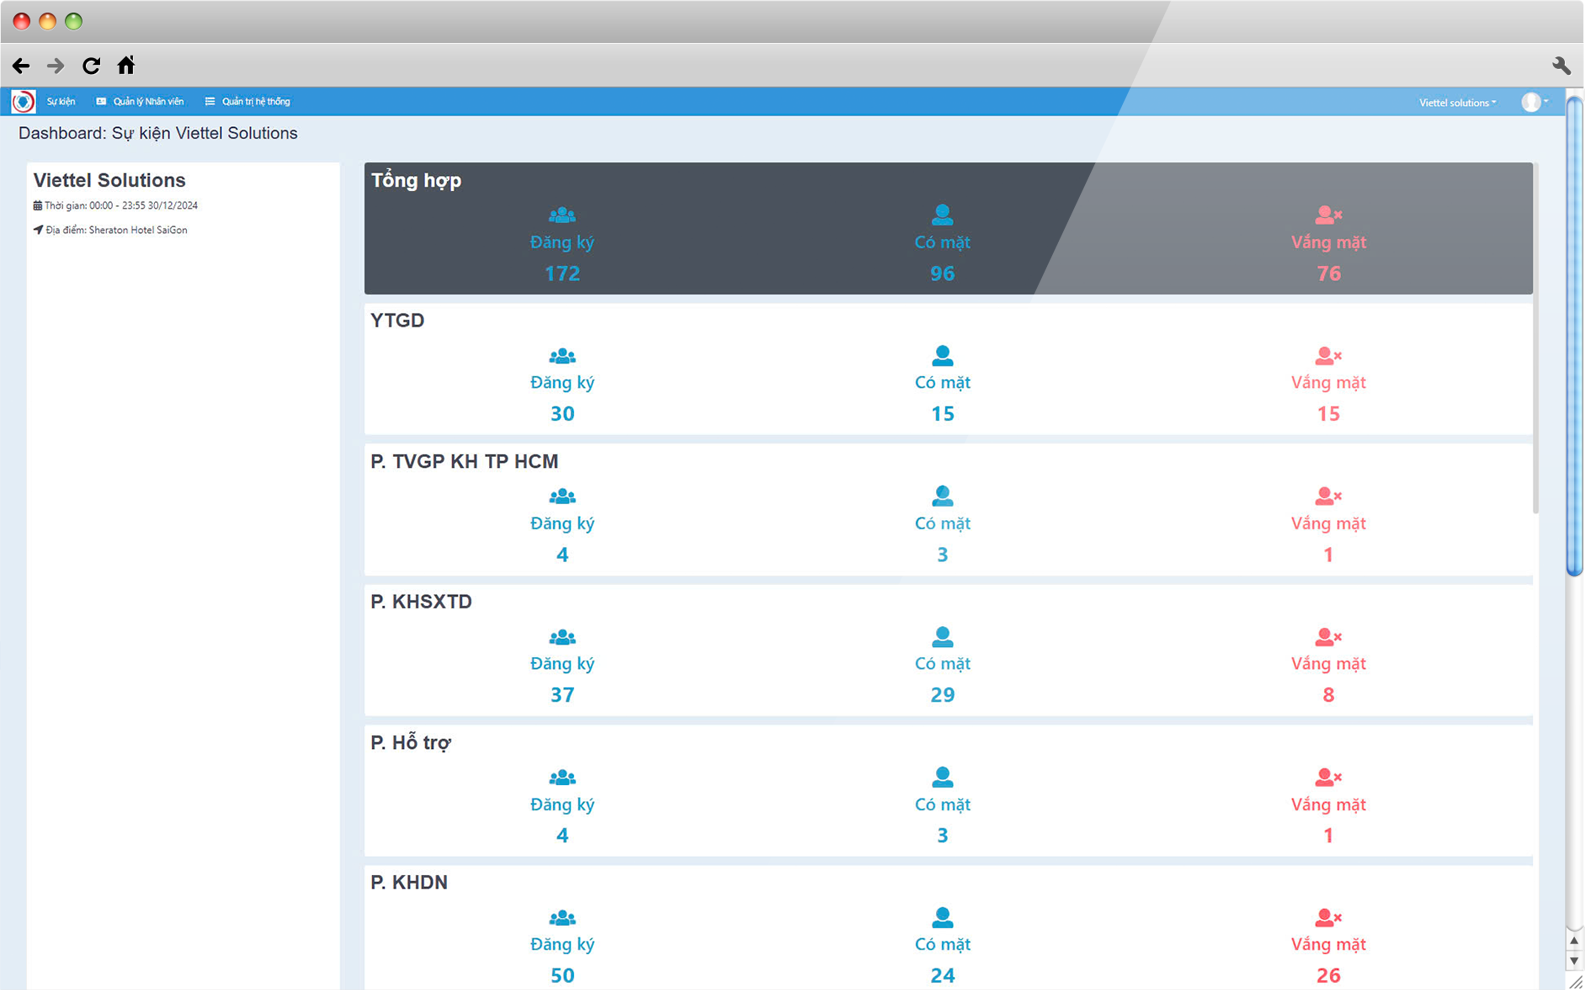Open the user avatar dropdown

coord(1534,102)
